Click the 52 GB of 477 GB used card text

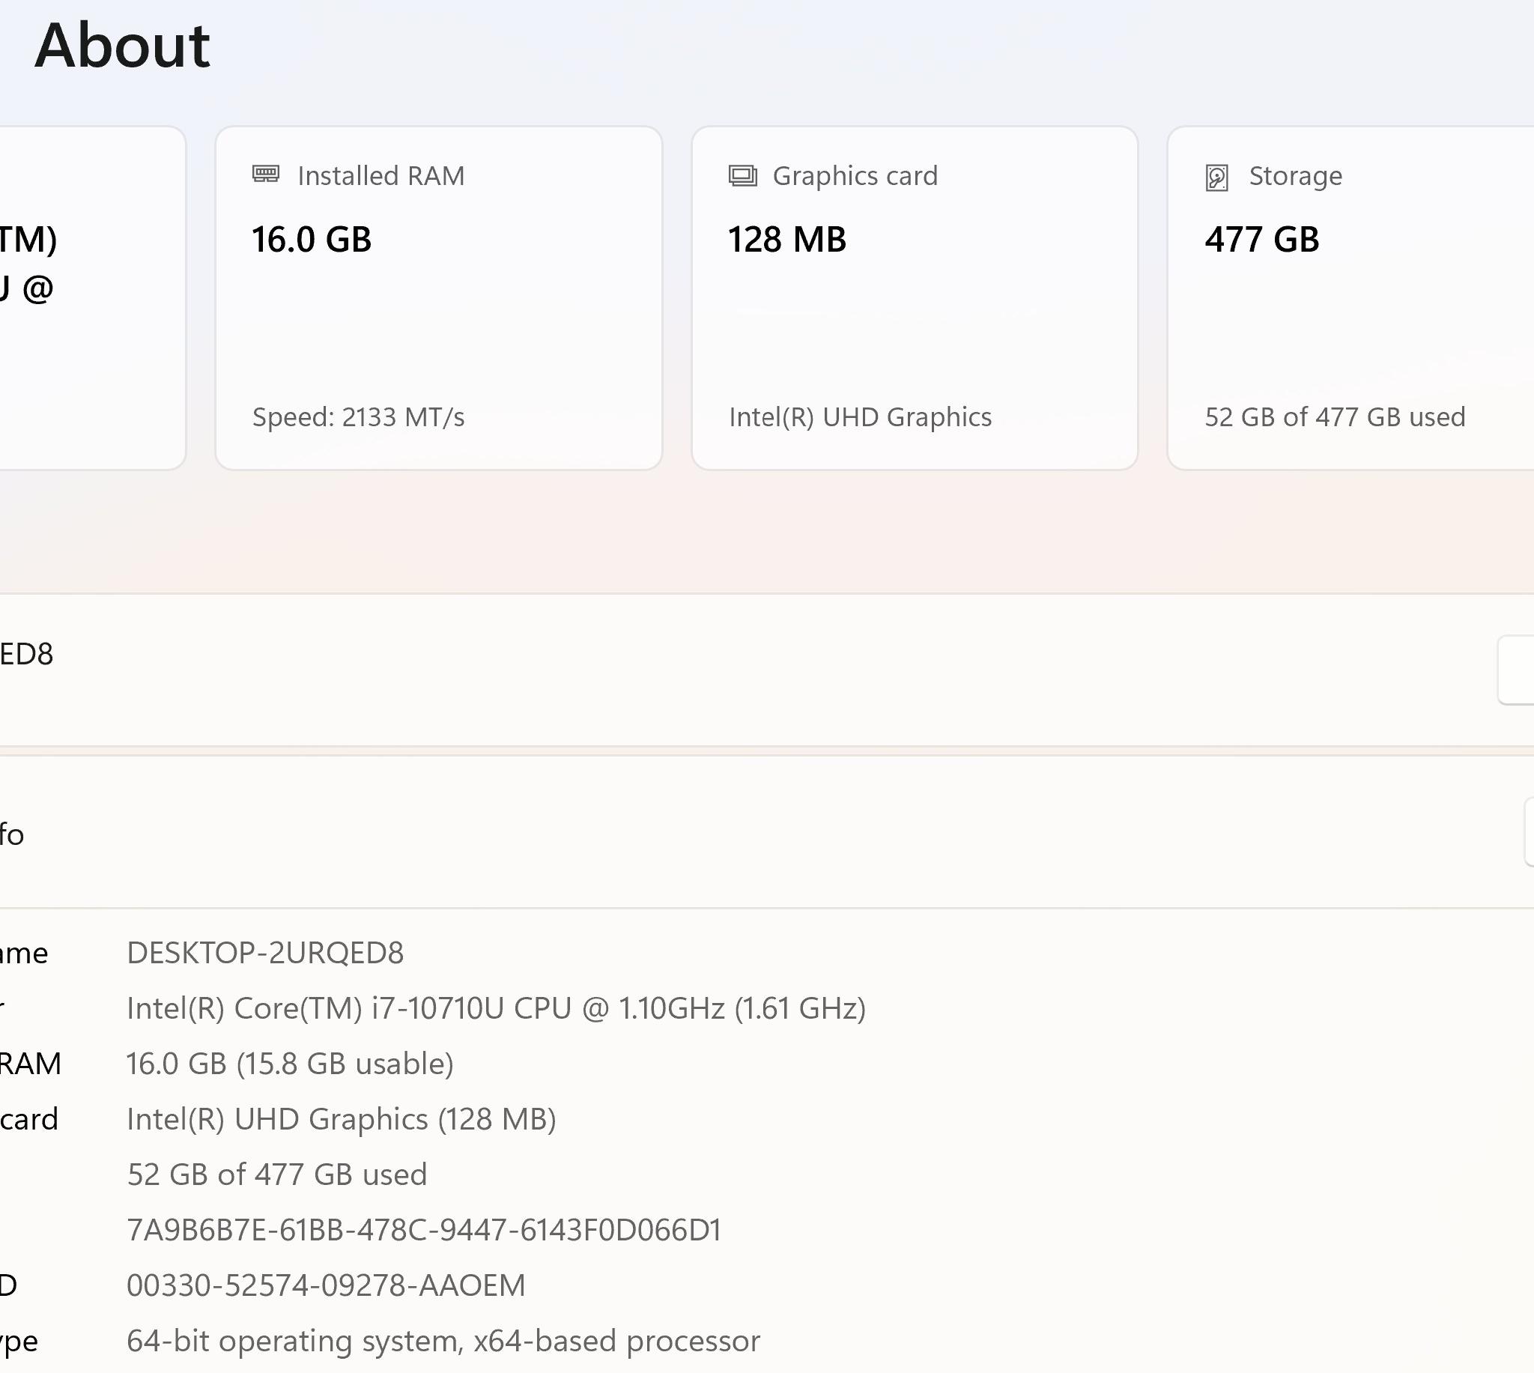tap(1335, 417)
